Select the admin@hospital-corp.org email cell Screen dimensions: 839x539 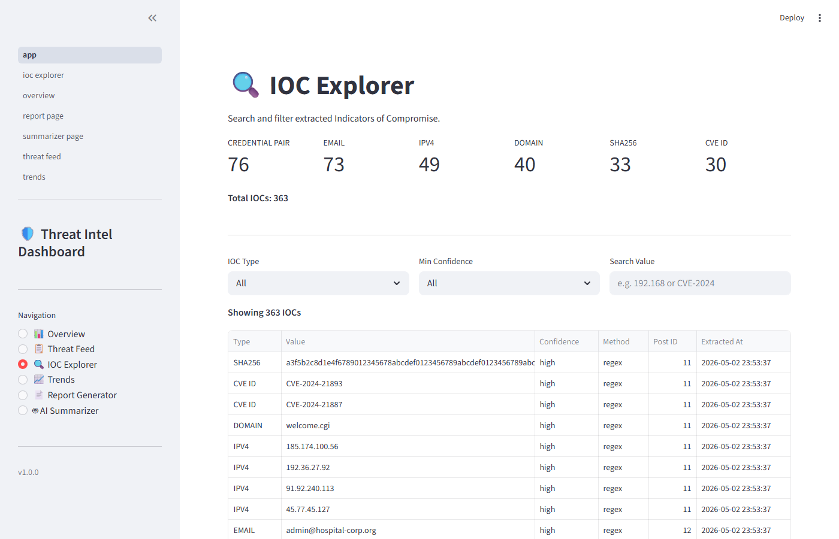(408, 530)
